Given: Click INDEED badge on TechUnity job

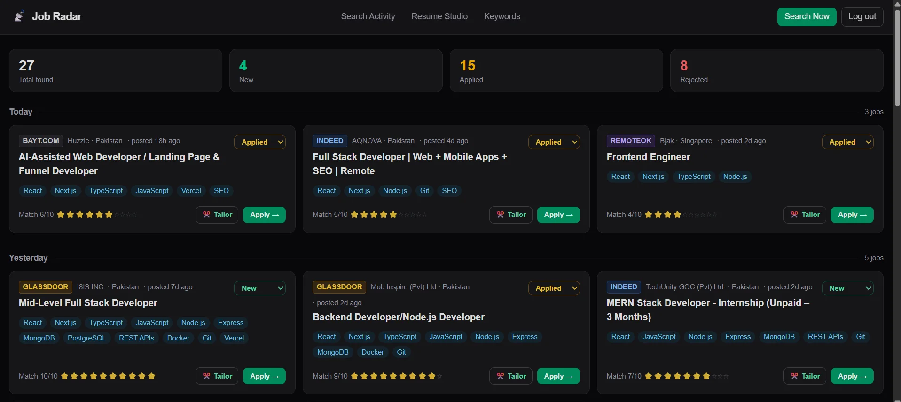Looking at the screenshot, I should [x=624, y=287].
